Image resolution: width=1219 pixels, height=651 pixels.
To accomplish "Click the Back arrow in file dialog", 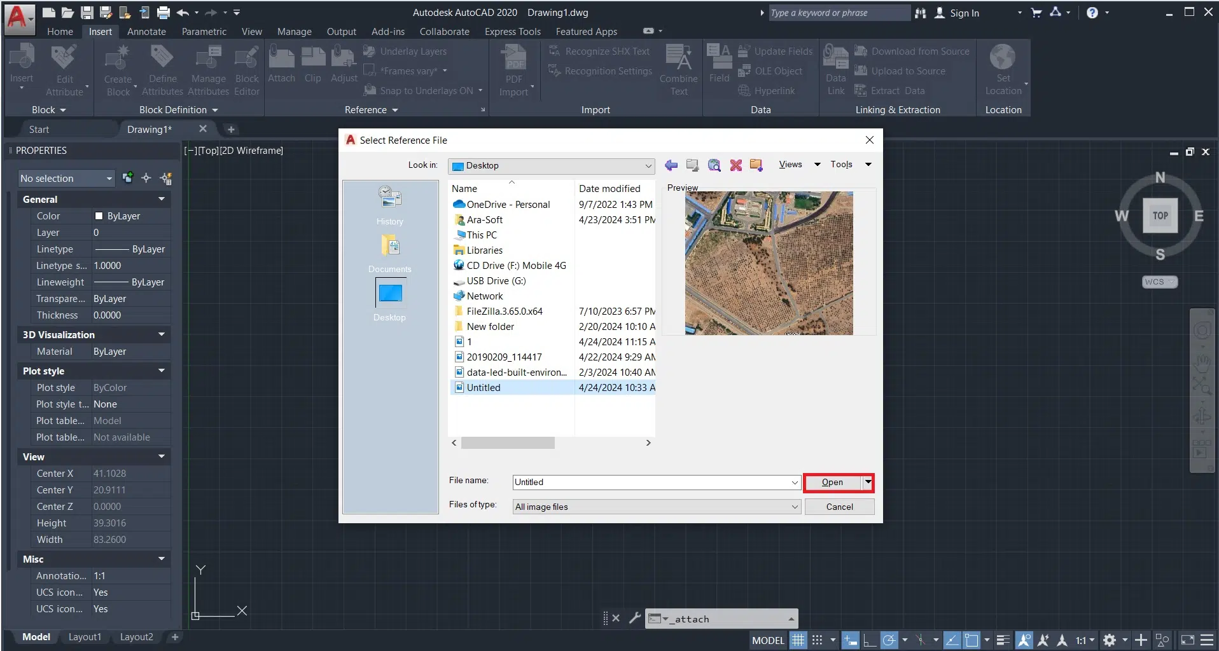I will [x=671, y=165].
